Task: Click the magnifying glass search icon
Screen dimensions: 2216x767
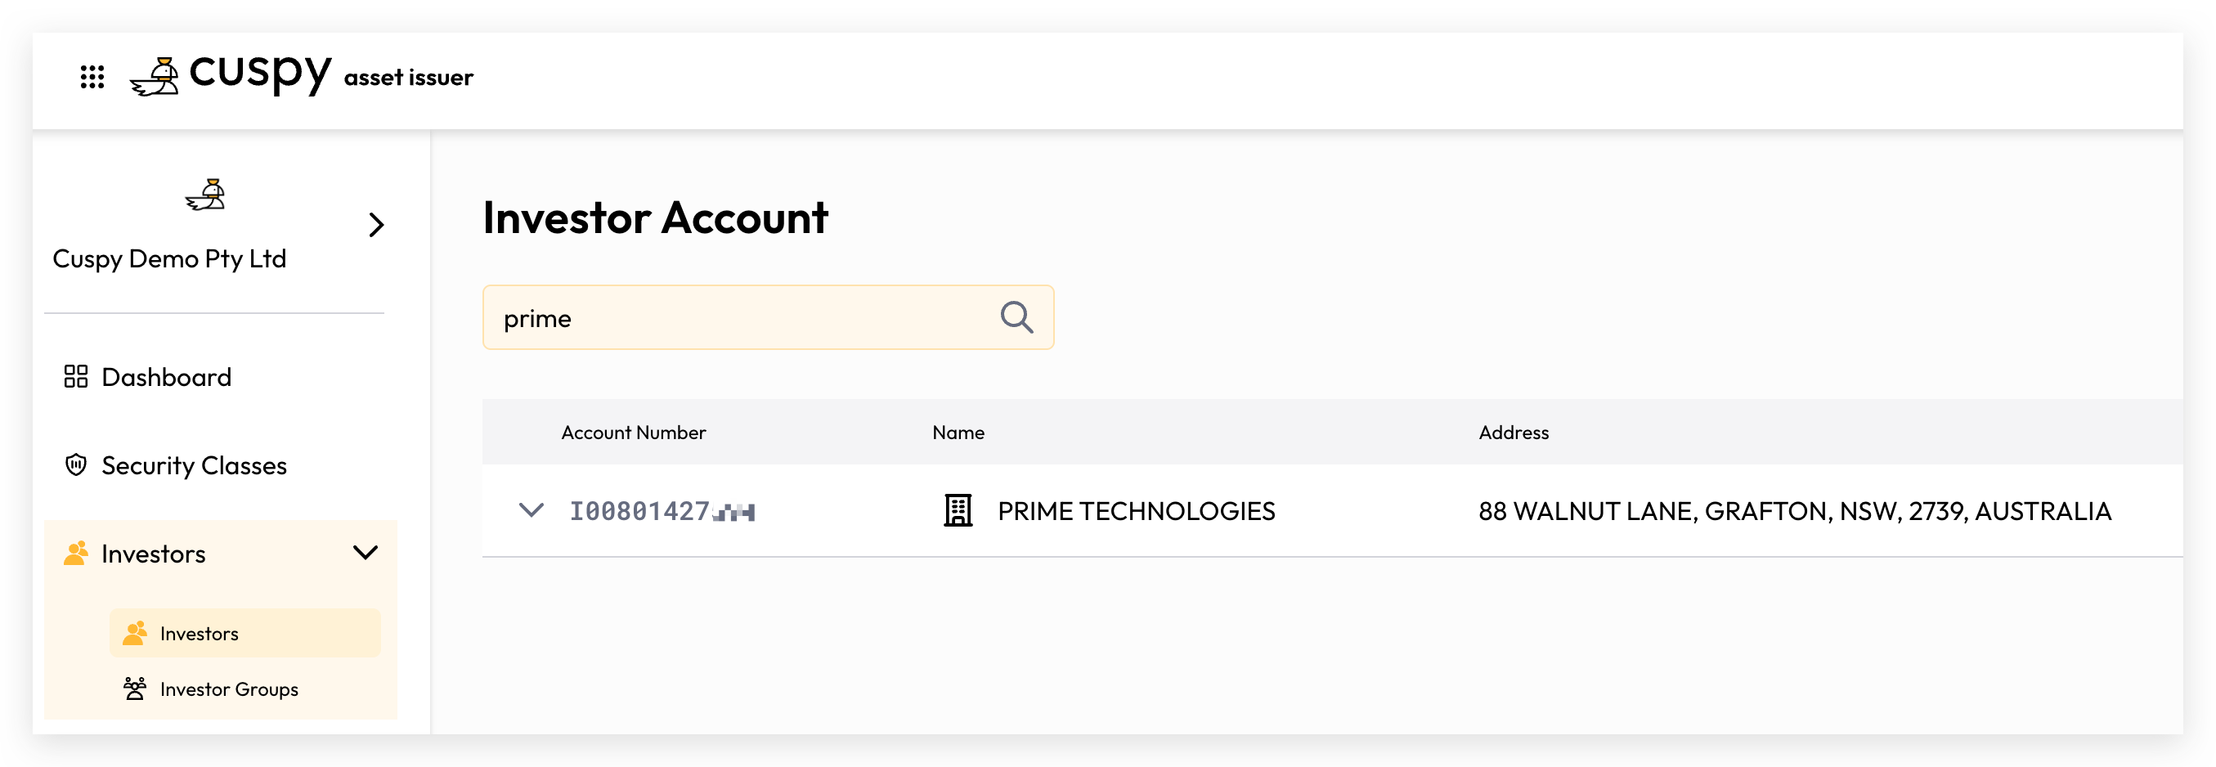Action: click(1016, 317)
